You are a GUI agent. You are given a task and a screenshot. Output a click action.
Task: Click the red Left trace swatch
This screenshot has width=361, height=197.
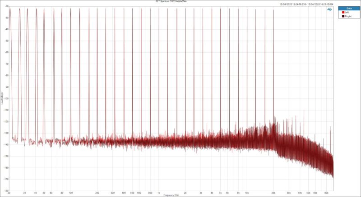pyautogui.click(x=343, y=12)
